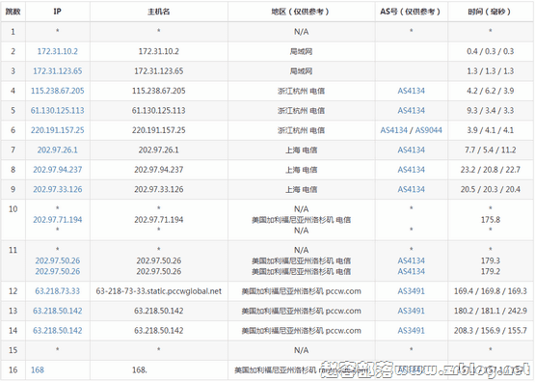This screenshot has height=382, width=535.
Task: Select hostname cell 202.97.71.194 in hop 10
Action: [159, 220]
